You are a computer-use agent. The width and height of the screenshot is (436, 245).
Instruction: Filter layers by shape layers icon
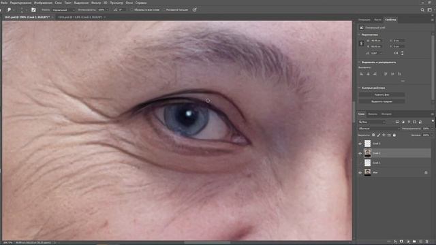click(414, 122)
